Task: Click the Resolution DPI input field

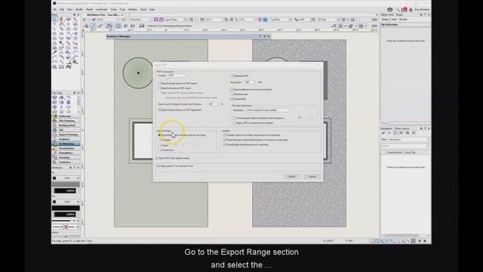Action: (x=250, y=82)
